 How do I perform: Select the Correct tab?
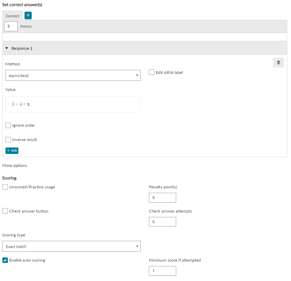pos(12,16)
